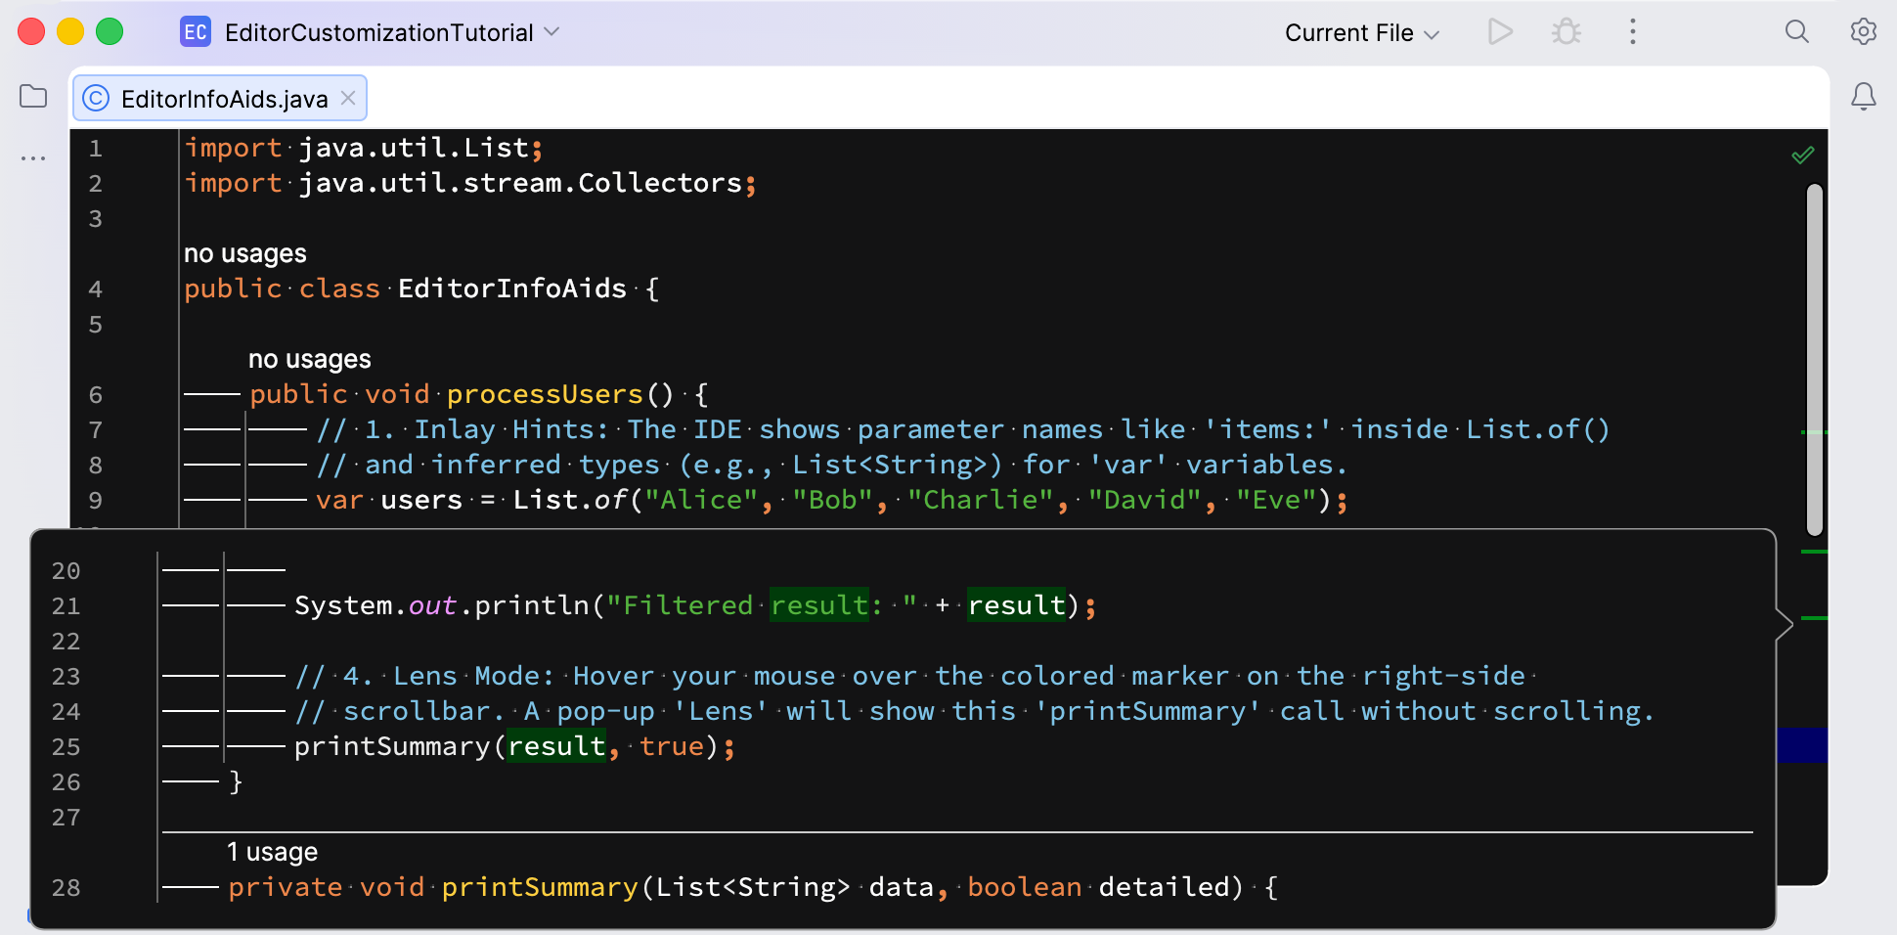Image resolution: width=1897 pixels, height=935 pixels.
Task: Click 'java.util.List' in first import
Action: 414,149
